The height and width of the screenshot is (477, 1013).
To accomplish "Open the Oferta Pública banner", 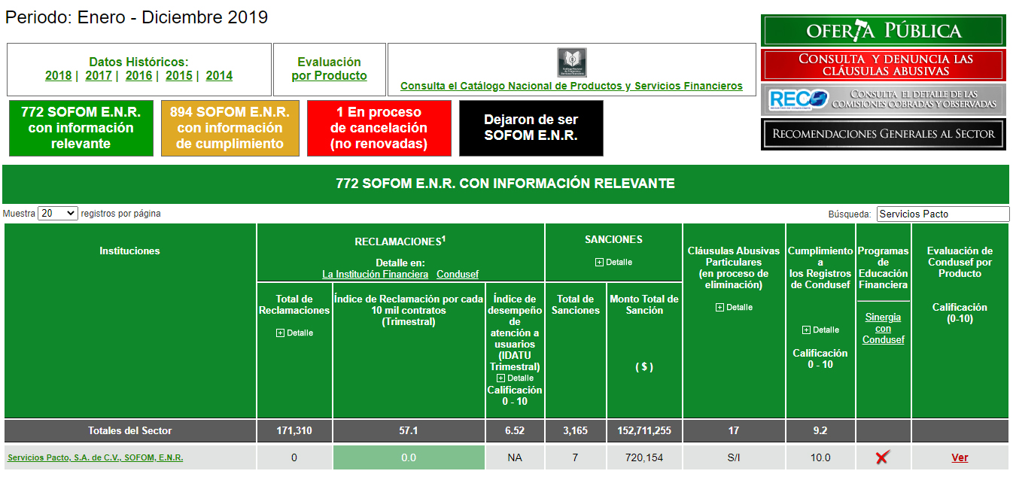I will coord(884,31).
